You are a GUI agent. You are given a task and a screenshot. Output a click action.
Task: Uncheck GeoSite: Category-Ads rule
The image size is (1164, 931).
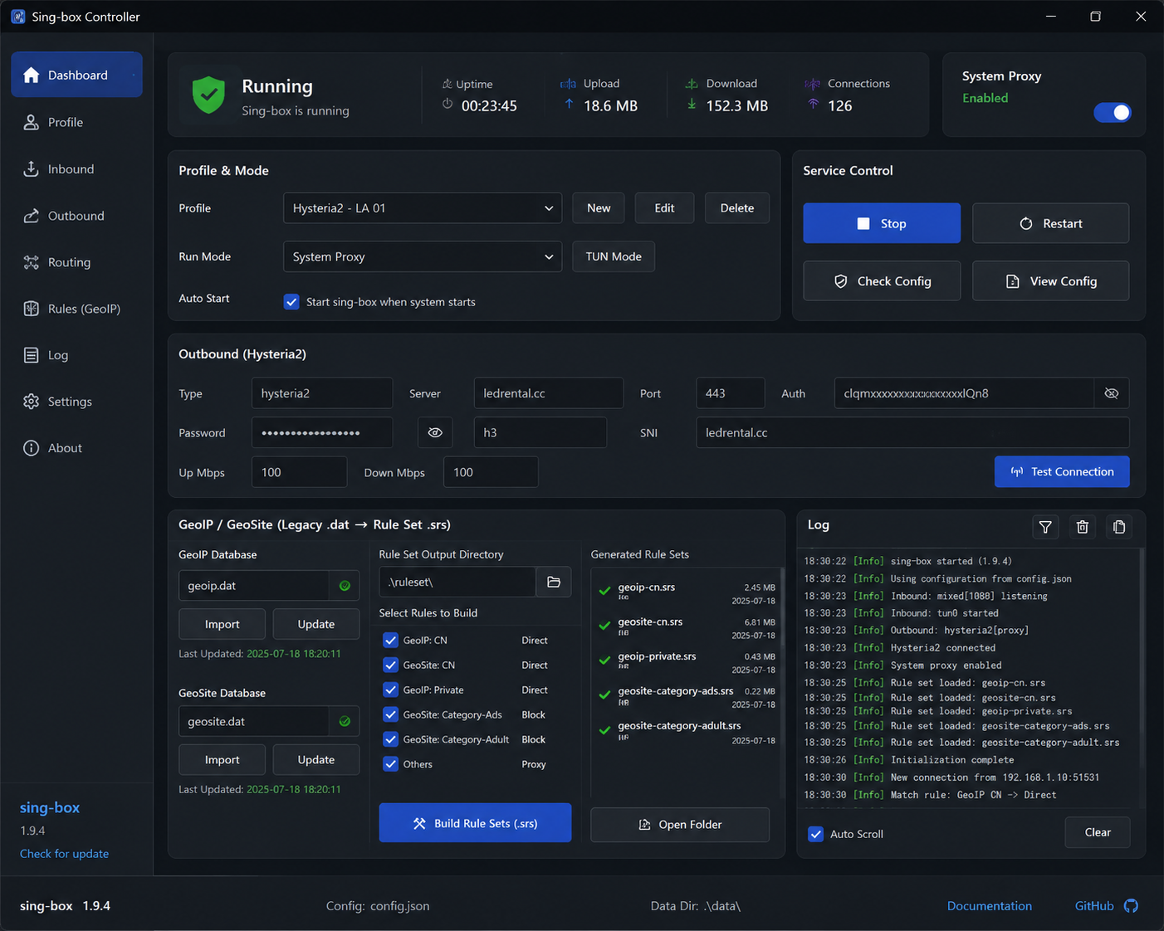tap(390, 715)
